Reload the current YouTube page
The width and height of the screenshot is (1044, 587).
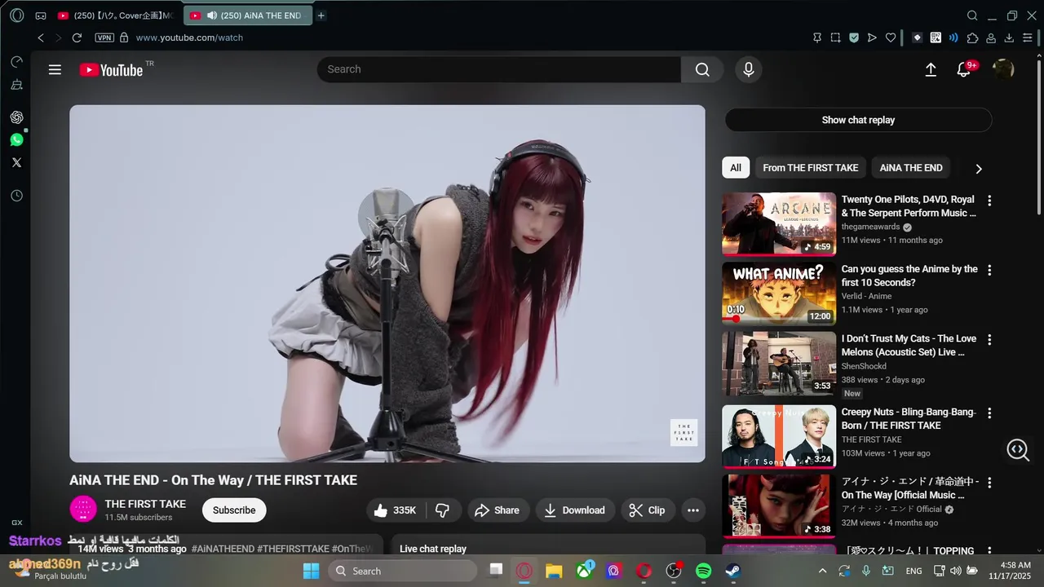click(x=77, y=38)
